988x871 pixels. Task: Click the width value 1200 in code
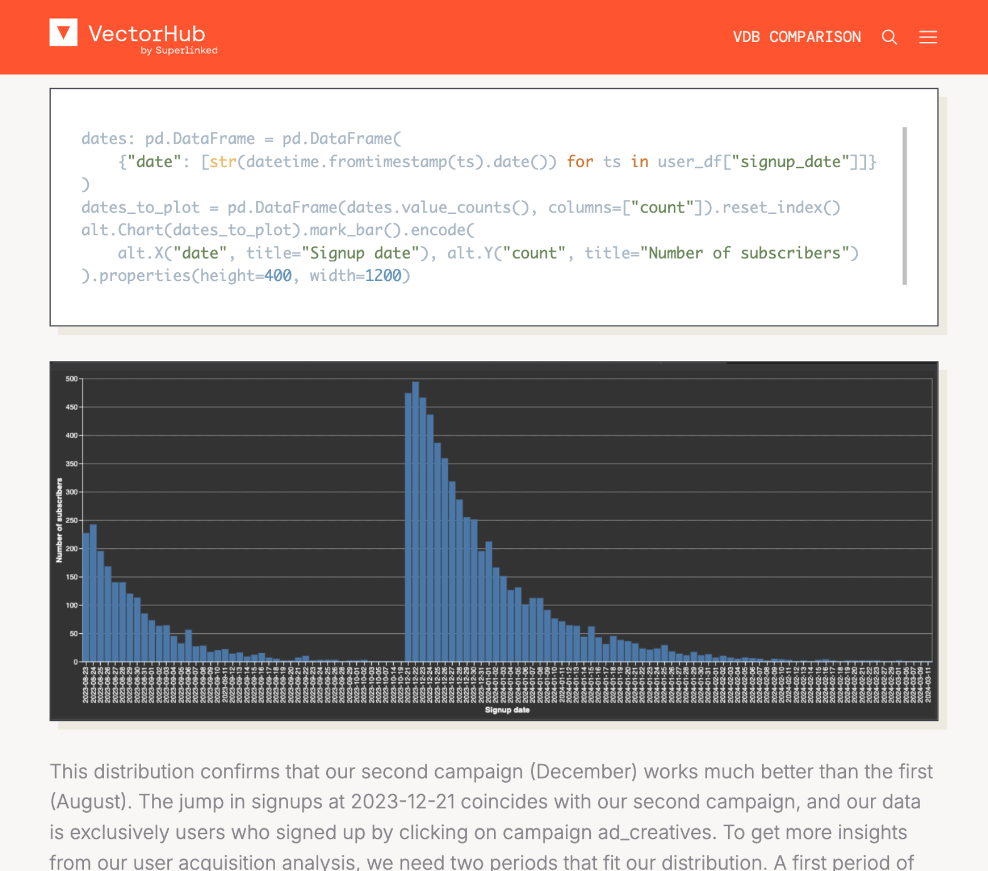[383, 276]
